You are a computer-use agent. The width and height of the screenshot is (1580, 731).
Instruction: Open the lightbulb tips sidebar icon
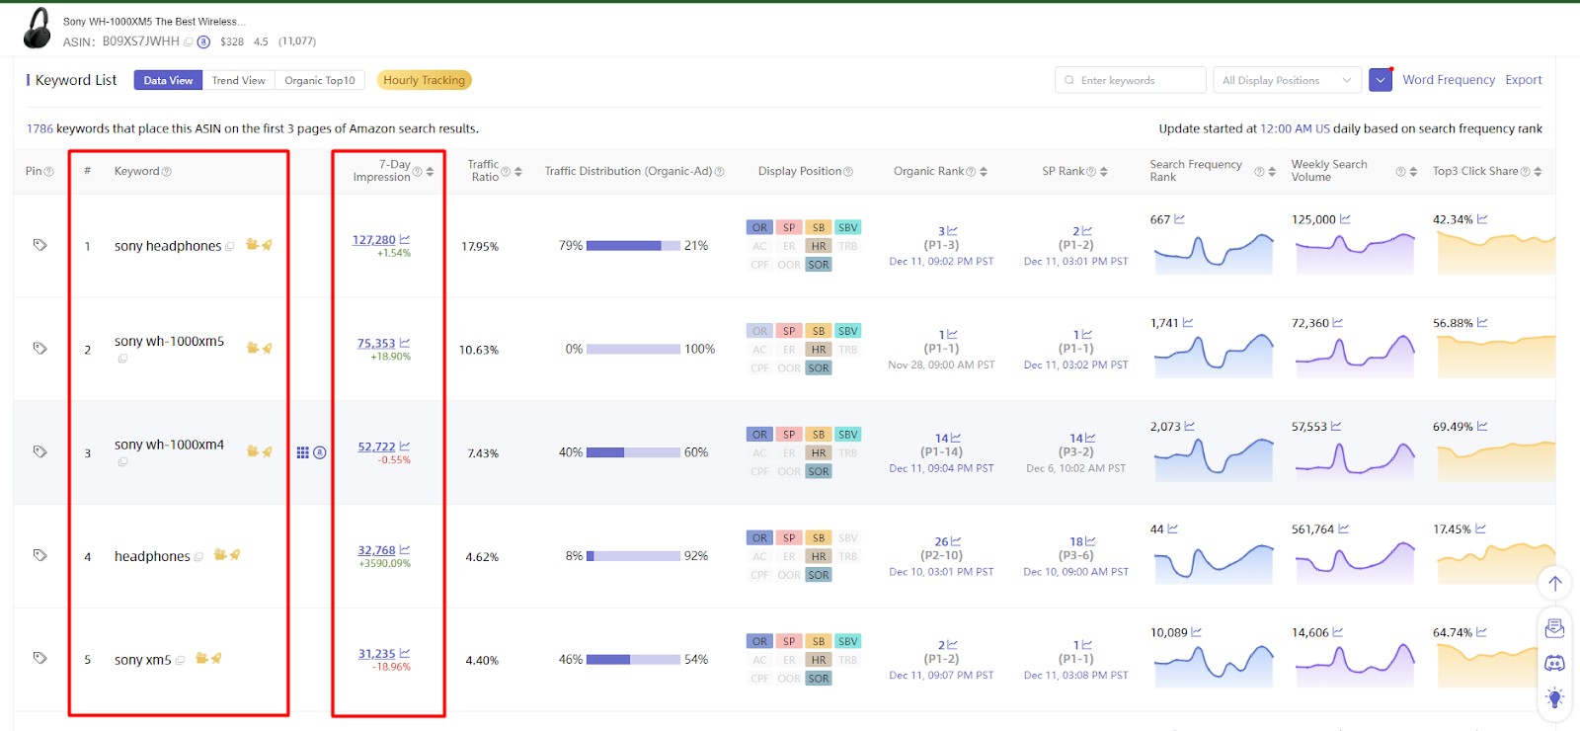1554,698
